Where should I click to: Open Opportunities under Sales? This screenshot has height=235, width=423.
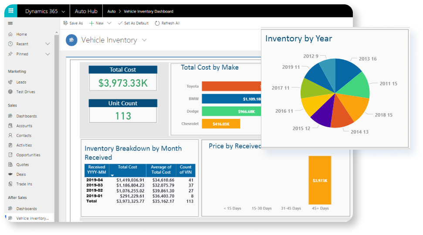tap(28, 154)
